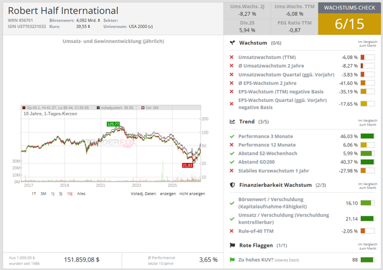This screenshot has width=383, height=270.
Task: Click the Trend chart icon
Action: [x=232, y=122]
